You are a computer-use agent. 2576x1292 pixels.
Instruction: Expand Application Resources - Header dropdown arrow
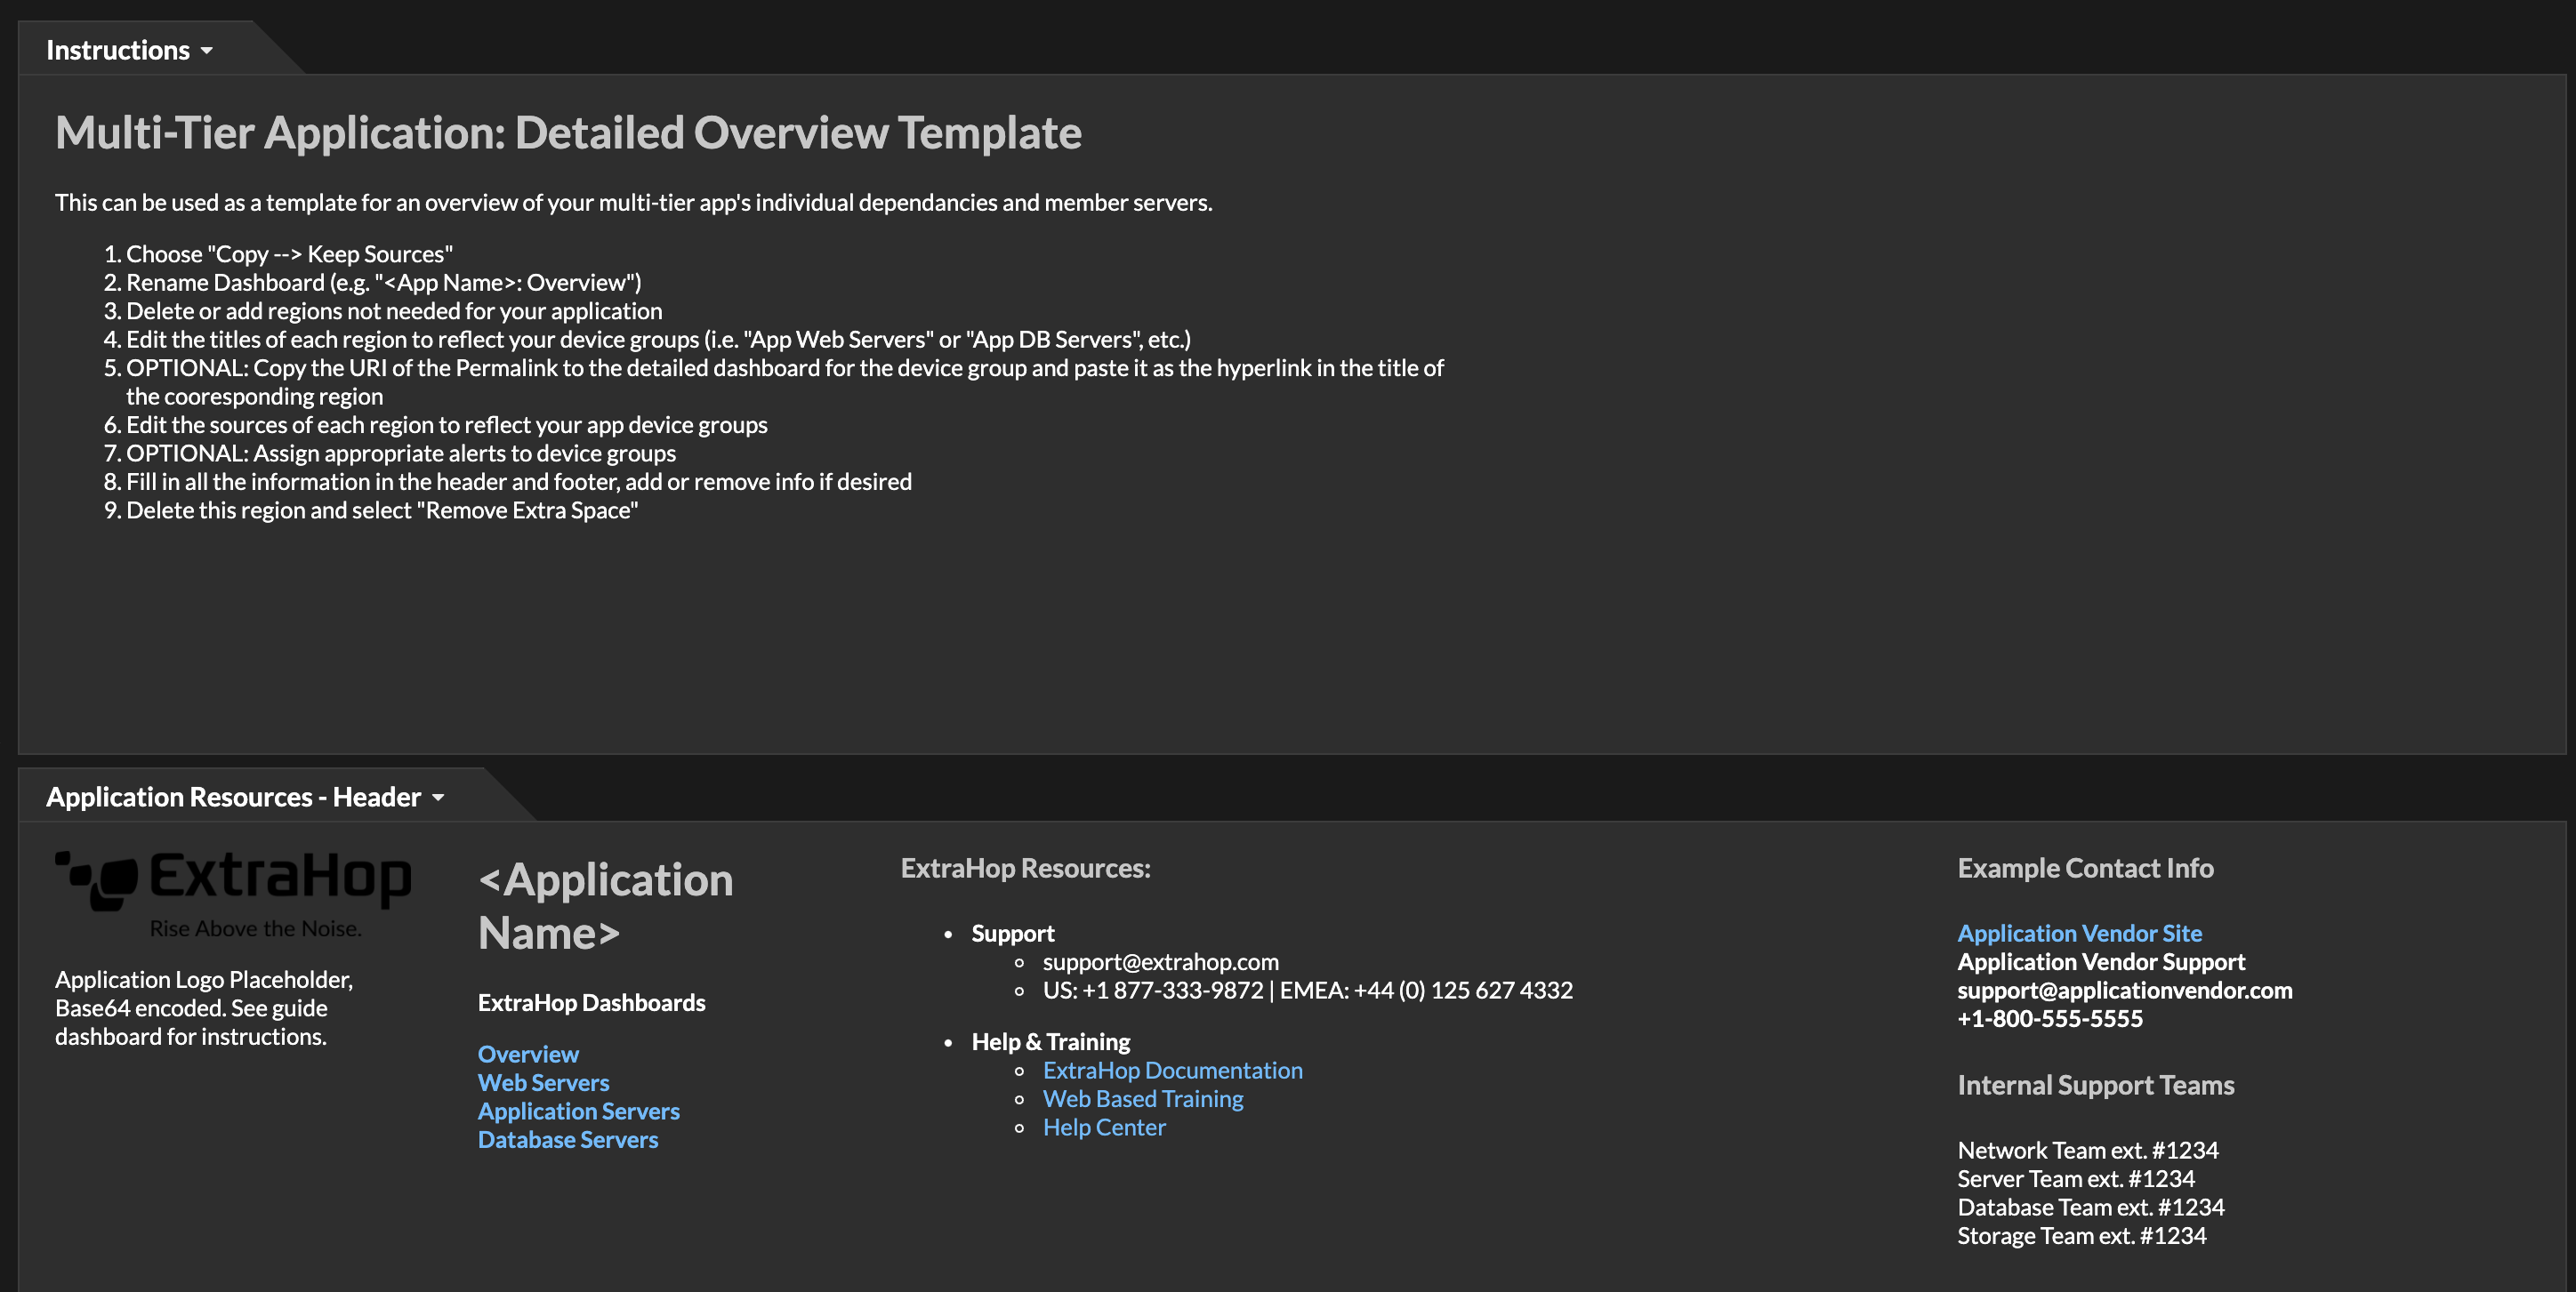438,797
